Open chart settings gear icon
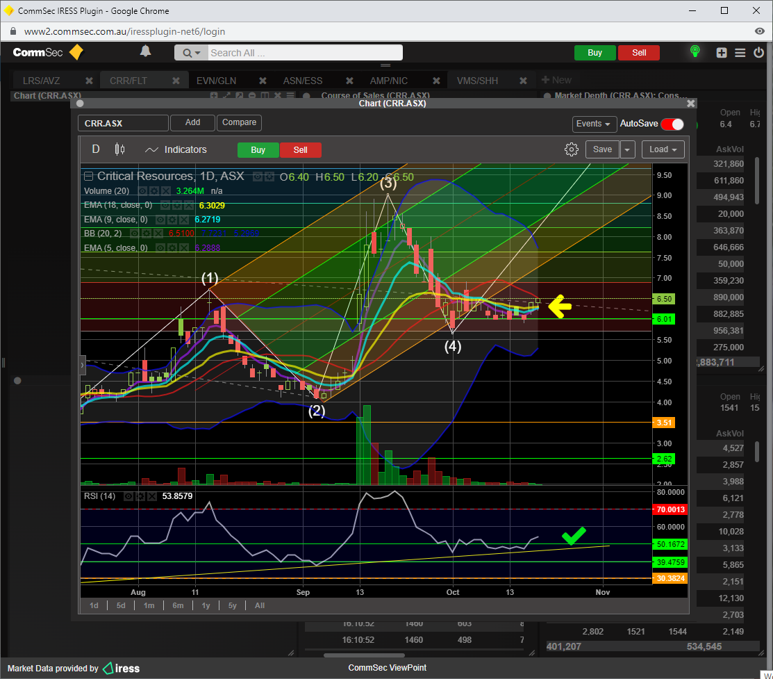 571,149
